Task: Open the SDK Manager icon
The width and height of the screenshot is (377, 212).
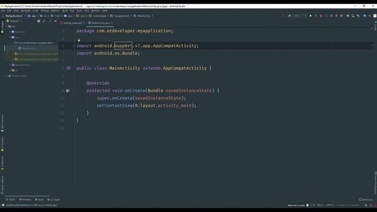Action: point(358,16)
